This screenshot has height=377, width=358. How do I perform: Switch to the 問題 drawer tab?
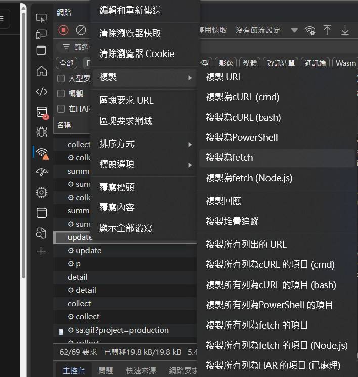pos(106,370)
